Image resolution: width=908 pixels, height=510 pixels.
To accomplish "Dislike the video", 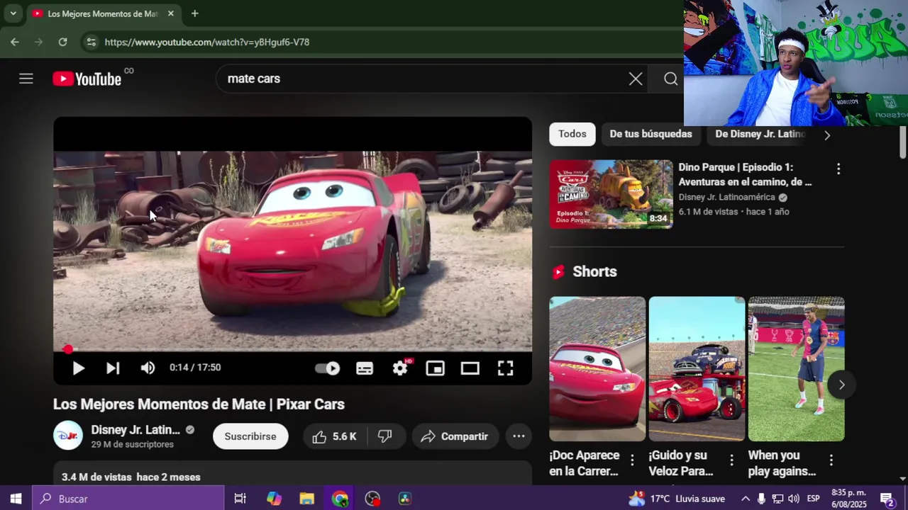I will click(x=385, y=436).
